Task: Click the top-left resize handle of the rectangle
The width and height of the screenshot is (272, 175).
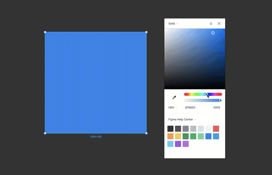Action: [x=45, y=32]
